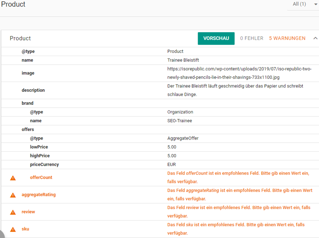The height and width of the screenshot is (238, 319).
Task: Click the top-level @type row label
Action: pyautogui.click(x=28, y=51)
